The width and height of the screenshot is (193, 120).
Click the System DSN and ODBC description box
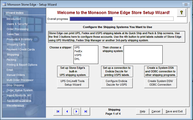161,72
